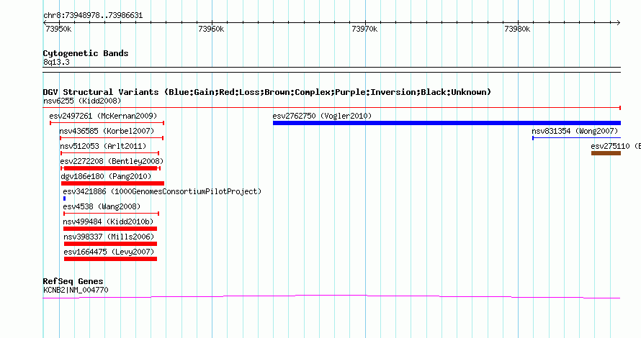Image resolution: width=641 pixels, height=338 pixels.
Task: Click the esv275110 variant label
Action: [616, 146]
